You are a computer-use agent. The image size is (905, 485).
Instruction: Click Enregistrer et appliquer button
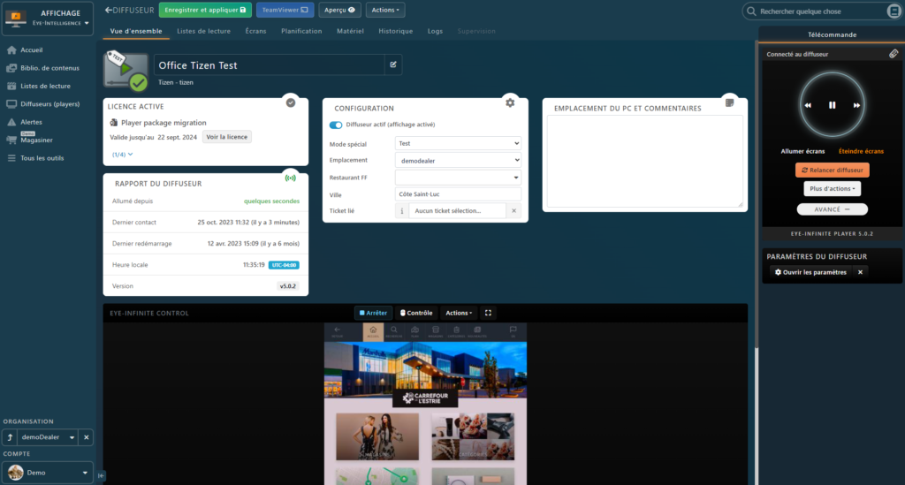(x=205, y=10)
